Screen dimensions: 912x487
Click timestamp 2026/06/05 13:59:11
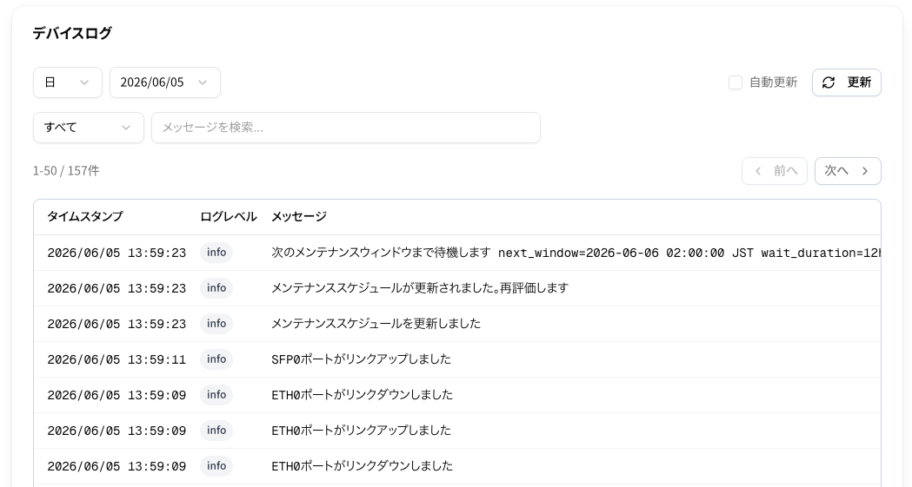coord(116,360)
